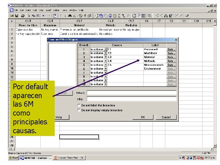Click the Effect text input field
The height and width of the screenshot is (165, 220).
tap(132, 93)
